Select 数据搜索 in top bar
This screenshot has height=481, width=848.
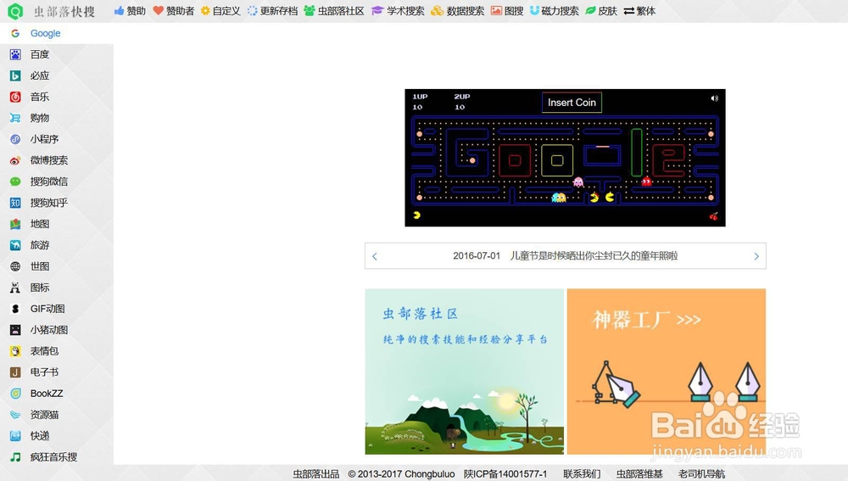pyautogui.click(x=458, y=11)
